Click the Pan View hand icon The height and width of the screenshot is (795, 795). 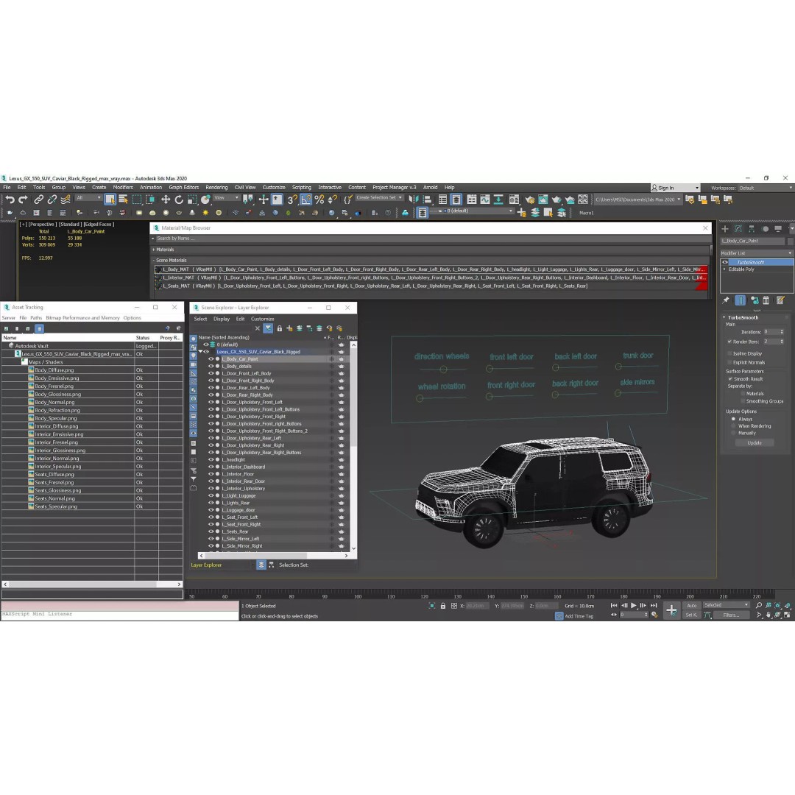pos(768,615)
